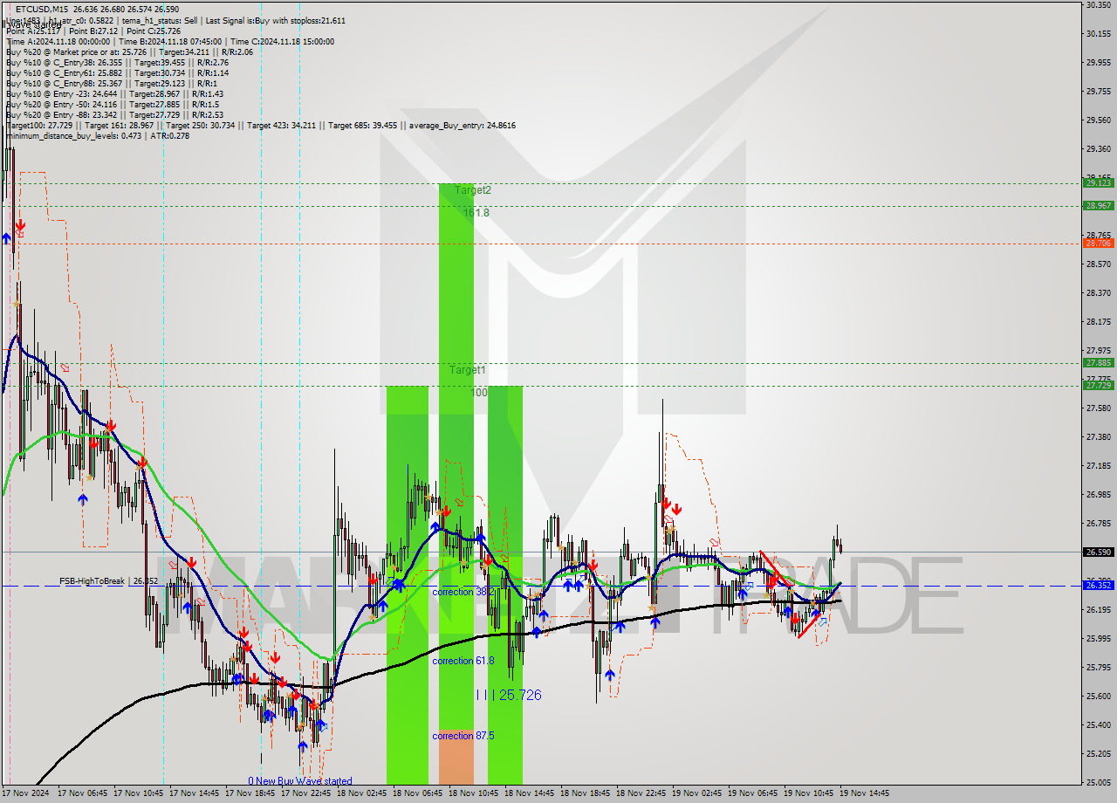Click the 30.350 price axis value

tap(1098, 5)
